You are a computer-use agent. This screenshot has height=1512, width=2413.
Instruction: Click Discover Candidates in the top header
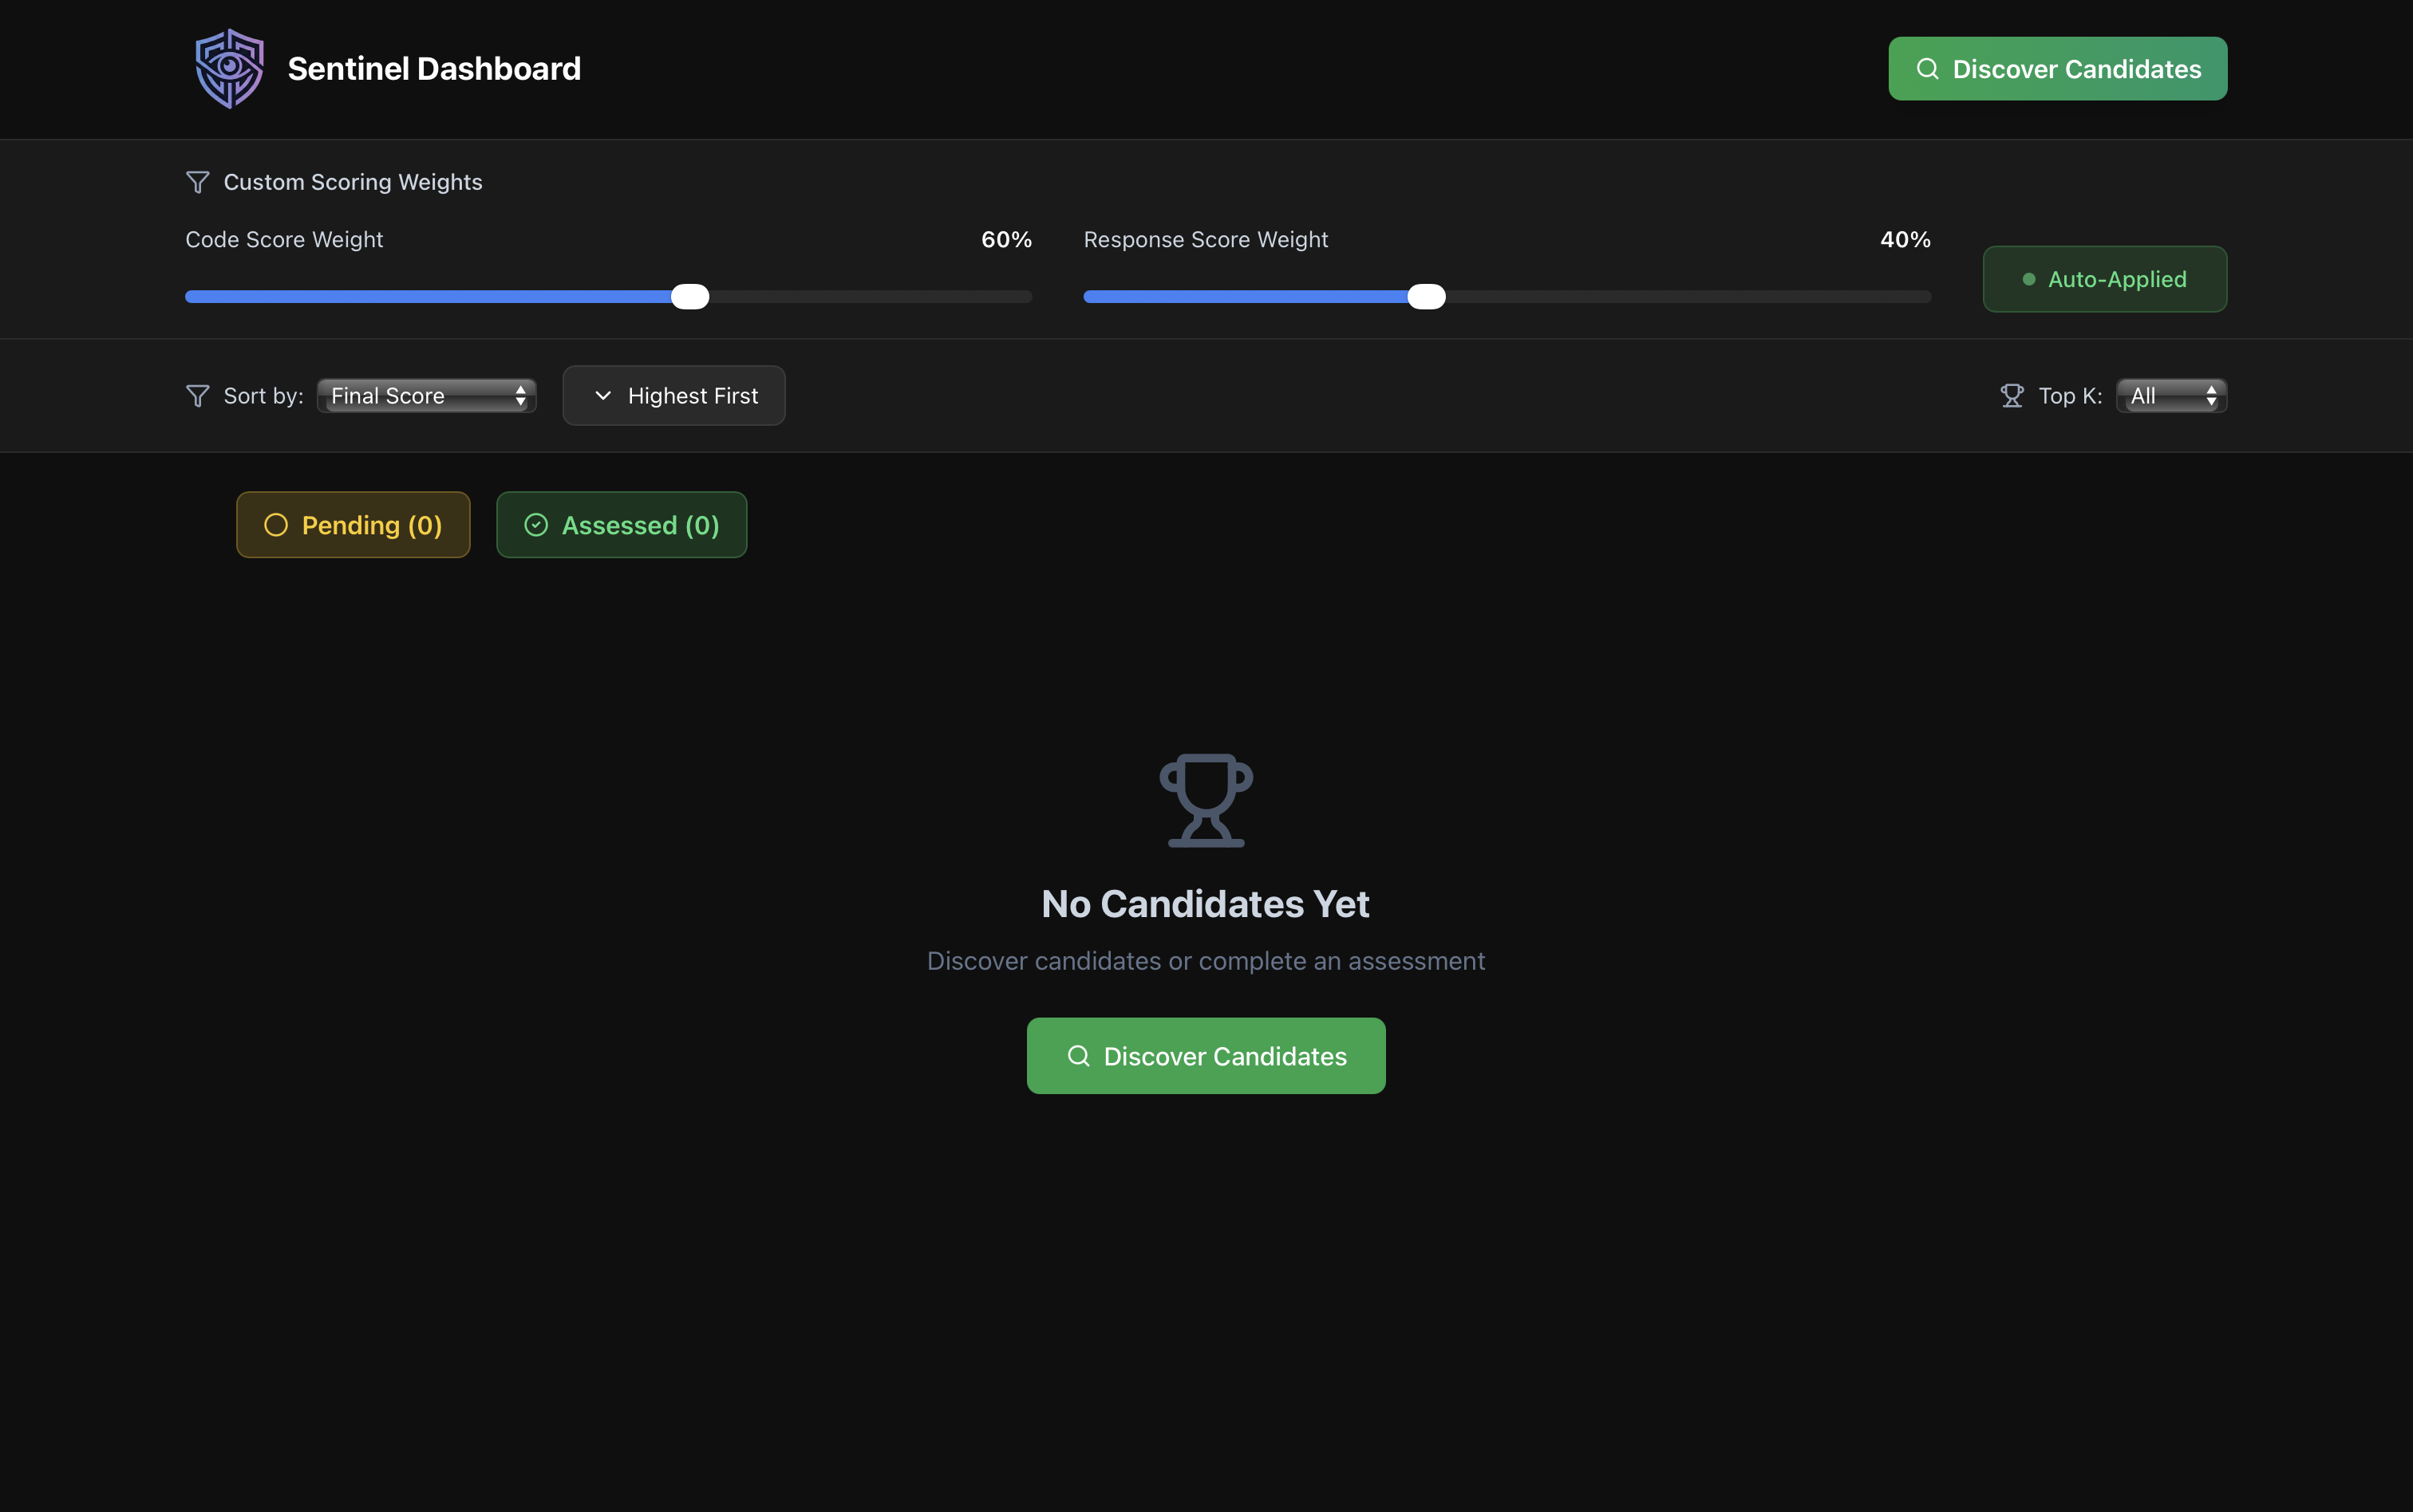pyautogui.click(x=2057, y=69)
